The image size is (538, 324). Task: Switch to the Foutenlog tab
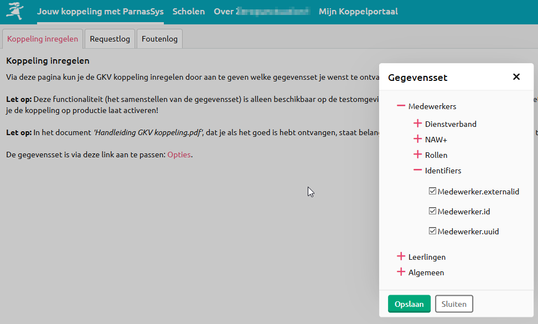[x=159, y=39]
